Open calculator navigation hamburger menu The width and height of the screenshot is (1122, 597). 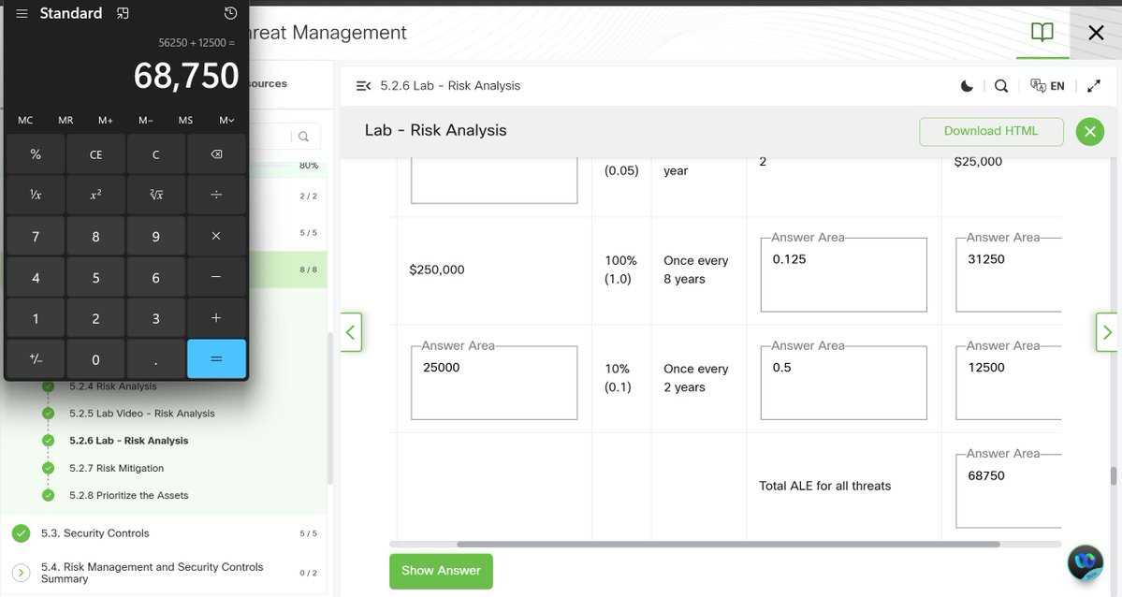pos(22,14)
